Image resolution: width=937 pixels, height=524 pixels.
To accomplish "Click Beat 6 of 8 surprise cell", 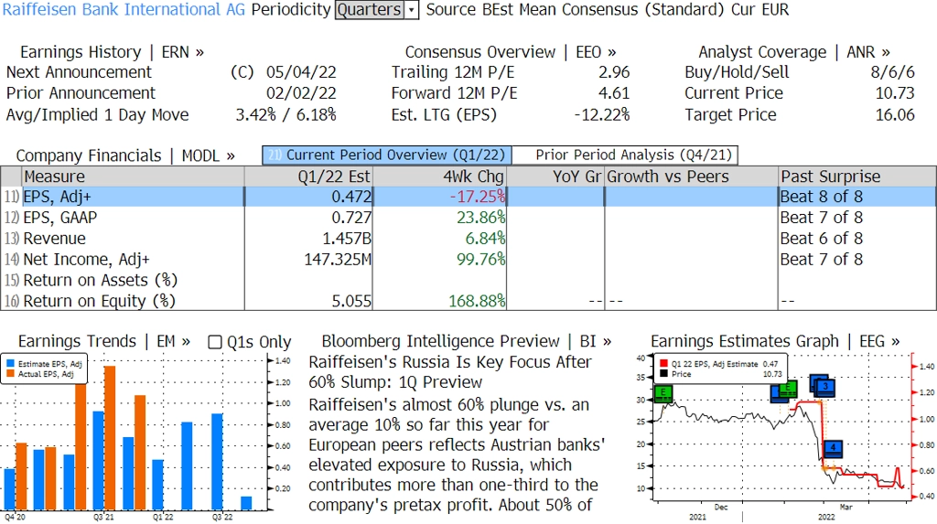I will click(x=822, y=239).
